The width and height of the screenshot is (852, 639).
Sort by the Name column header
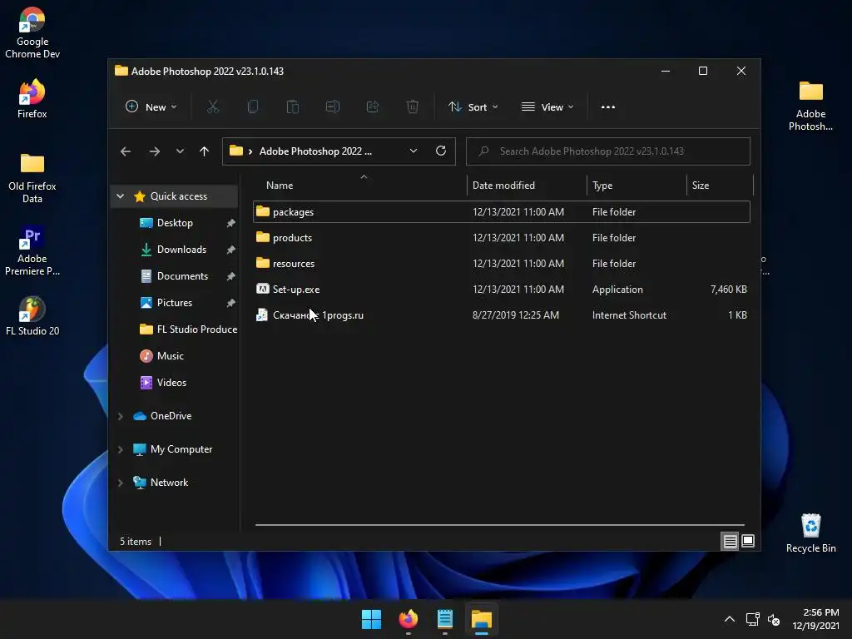tap(280, 186)
